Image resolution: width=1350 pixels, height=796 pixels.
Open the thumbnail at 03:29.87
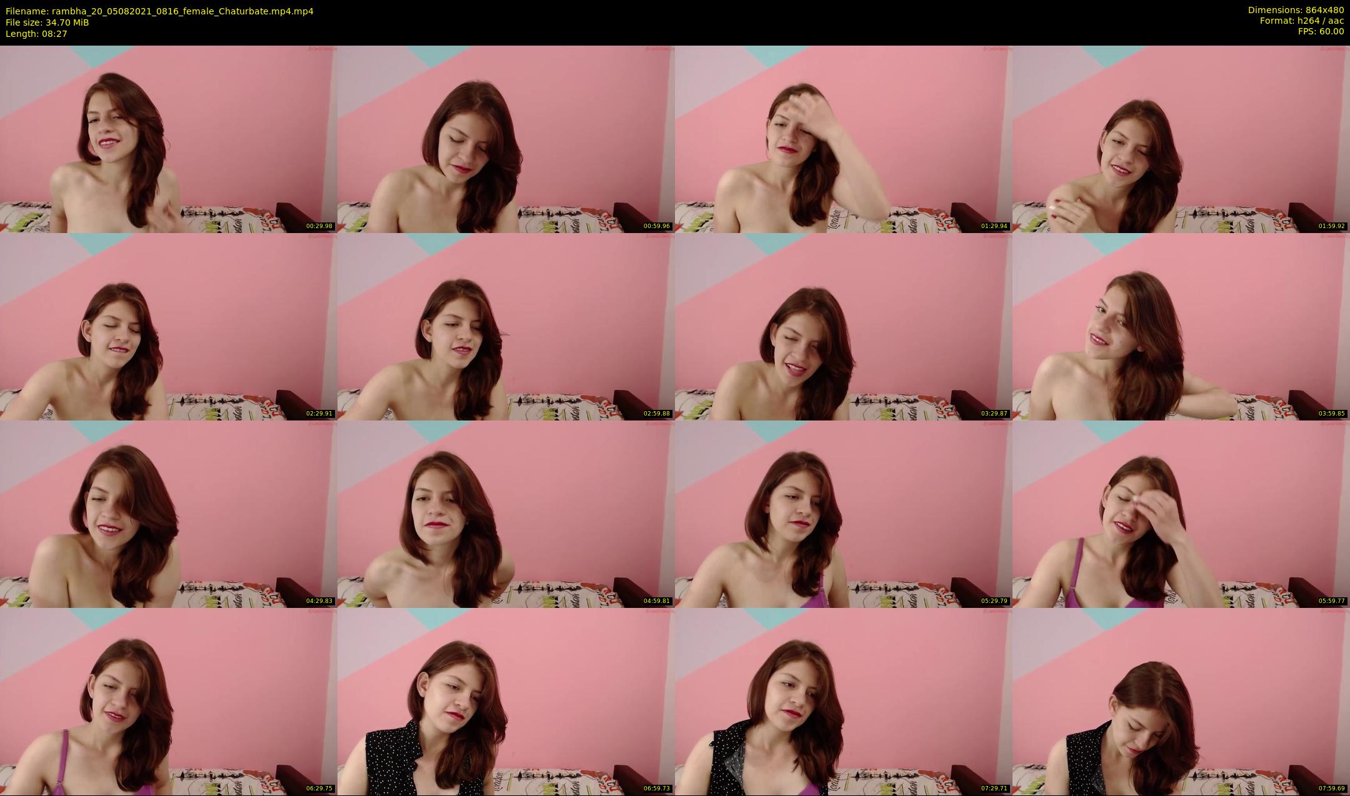844,326
